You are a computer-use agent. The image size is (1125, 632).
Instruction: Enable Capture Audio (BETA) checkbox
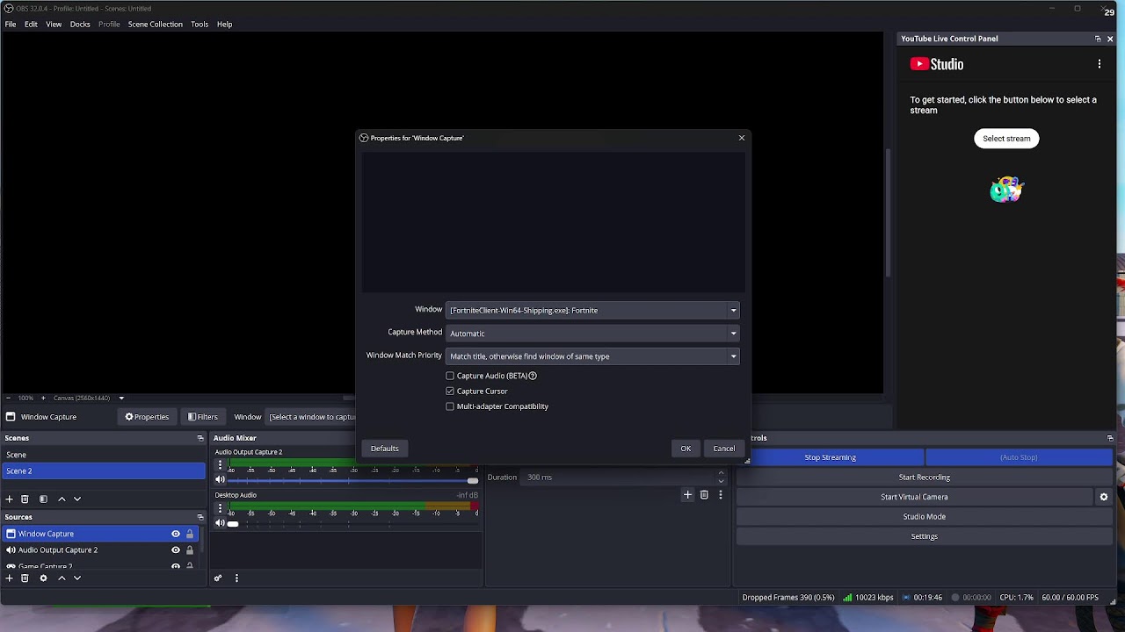click(x=450, y=376)
